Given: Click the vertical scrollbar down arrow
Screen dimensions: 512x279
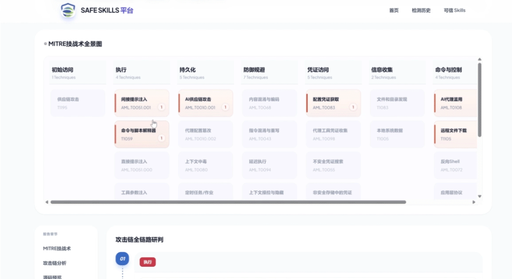Looking at the screenshot, I should tap(479, 196).
